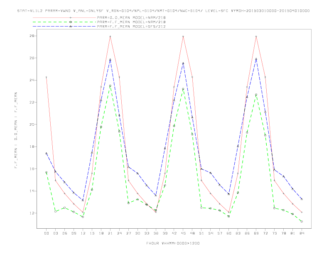
Task: Click blue triangle data point at hour 84
Action: (302, 199)
